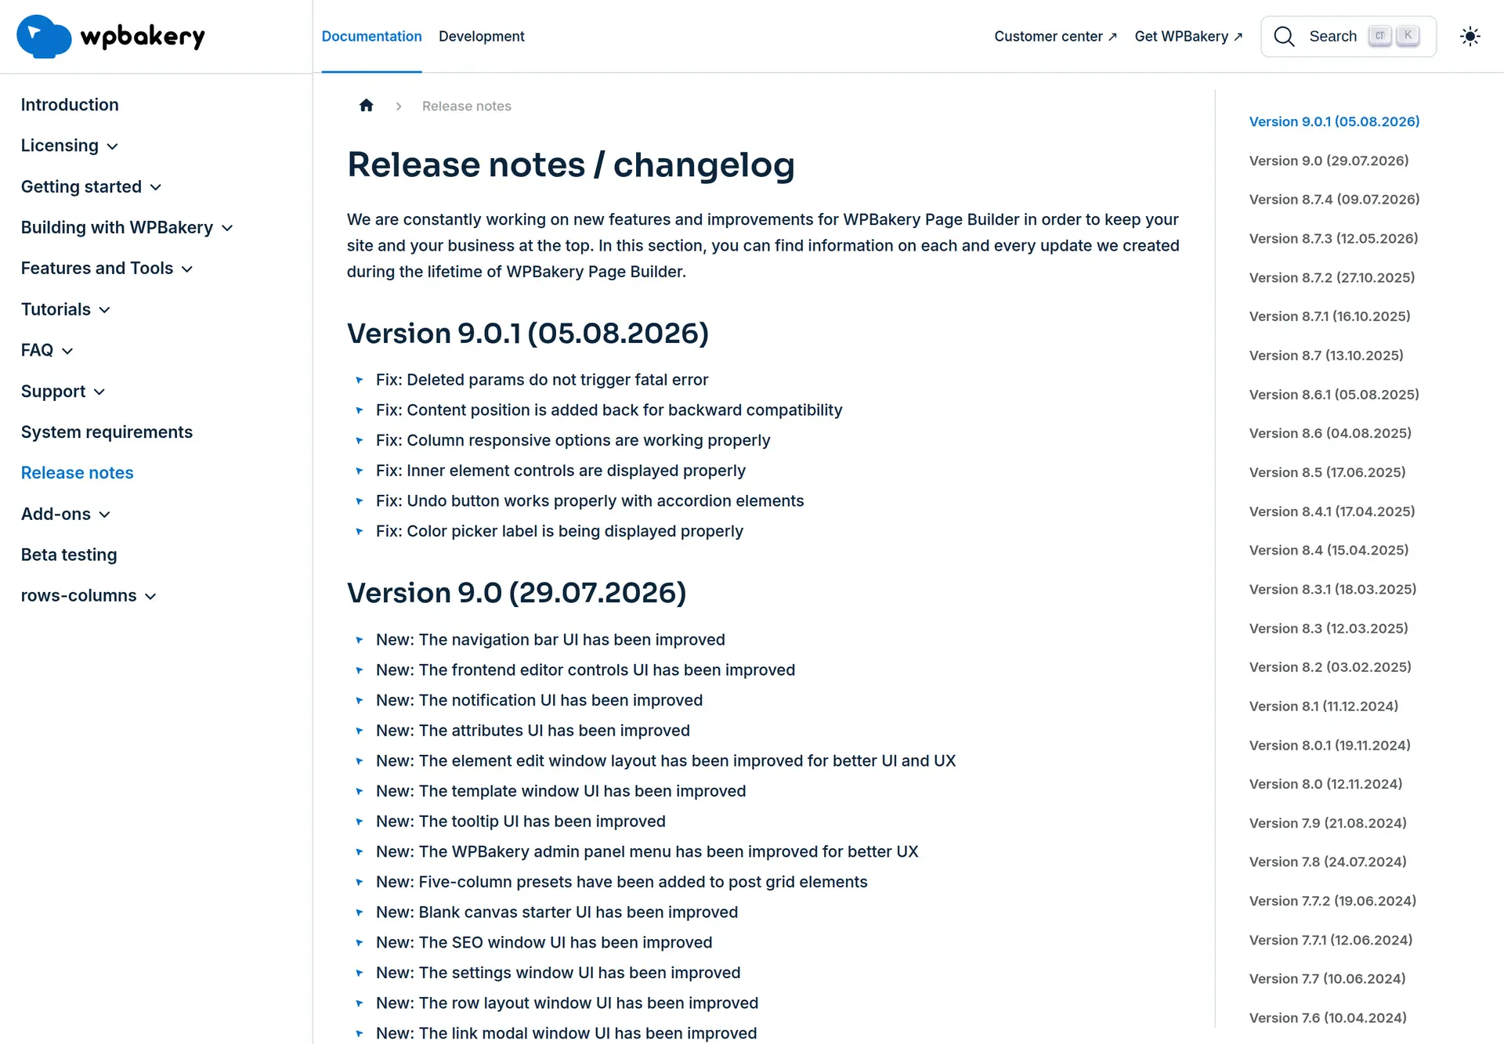Click "Fix: Deleted params do not trigger fatal error"

(x=542, y=380)
